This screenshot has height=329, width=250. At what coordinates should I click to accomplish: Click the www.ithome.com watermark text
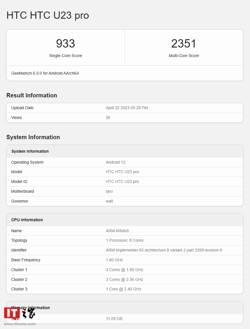(x=20, y=324)
